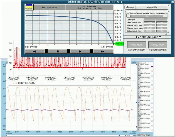Click the DEBIT EB (m3/h) legend entry

[24, 83]
